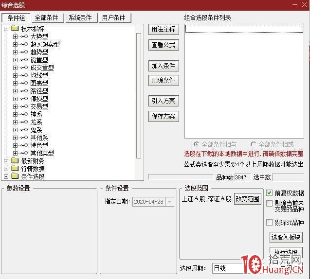This screenshot has height=279, width=310.
Task: Open the 指定日期 date dropdown
Action: point(170,202)
